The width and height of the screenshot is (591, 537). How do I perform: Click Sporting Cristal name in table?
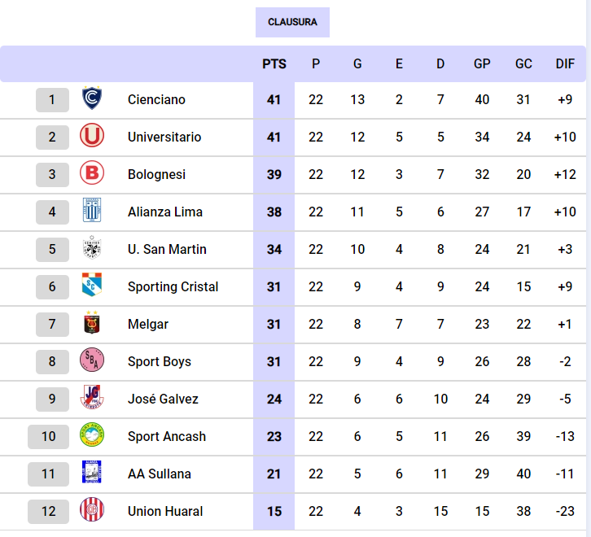click(x=173, y=286)
